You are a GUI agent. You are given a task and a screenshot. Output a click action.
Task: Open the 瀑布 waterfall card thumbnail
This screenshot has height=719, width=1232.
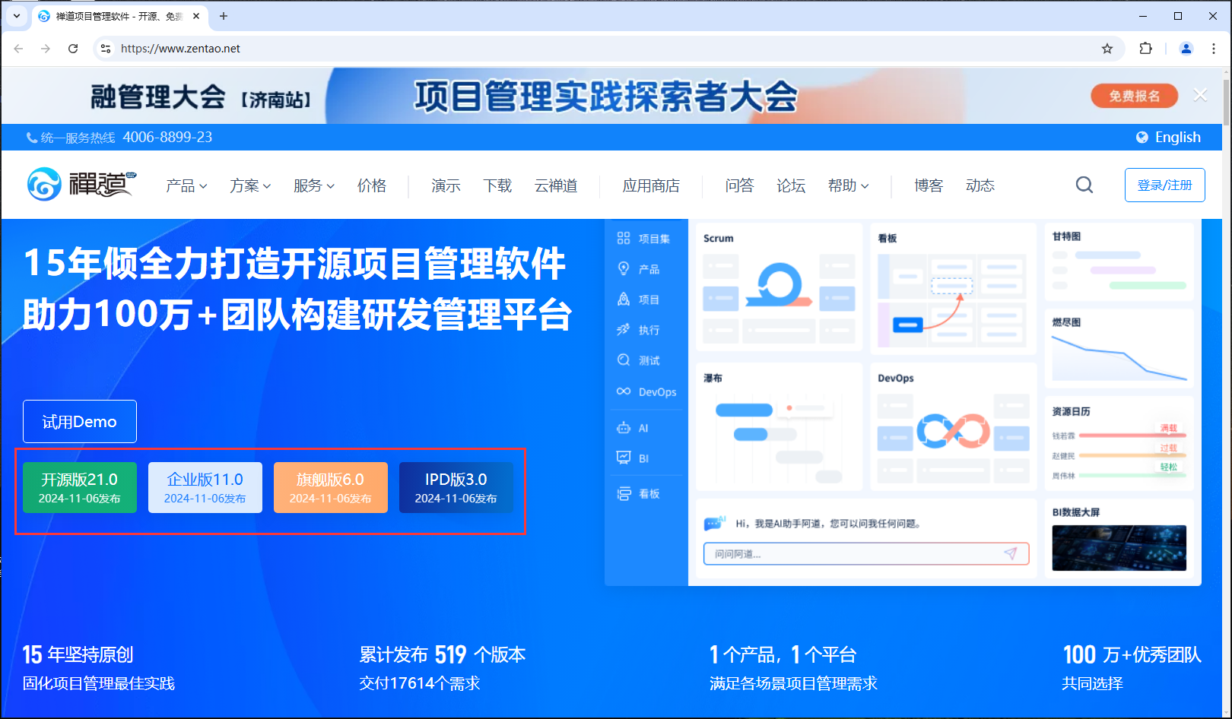coord(780,426)
